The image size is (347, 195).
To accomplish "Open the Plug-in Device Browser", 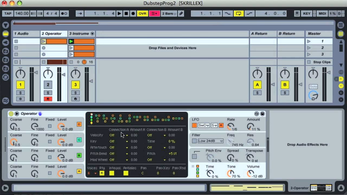I will tap(6, 43).
